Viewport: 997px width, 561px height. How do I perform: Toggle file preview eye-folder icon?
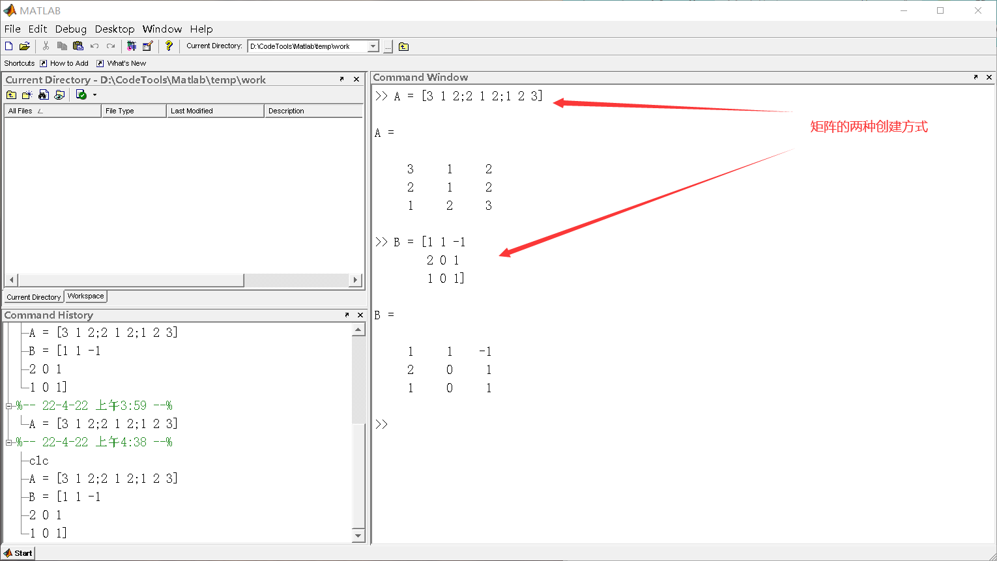coord(59,95)
